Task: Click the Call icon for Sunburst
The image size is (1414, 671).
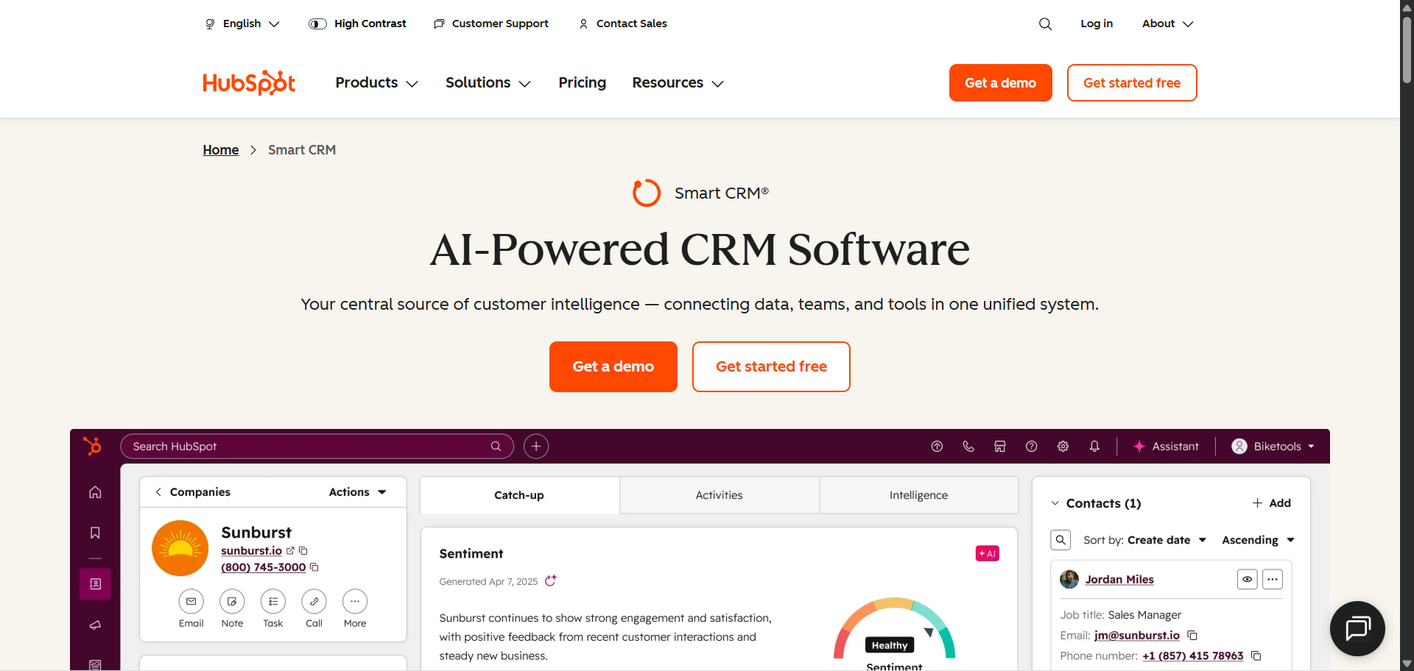Action: pyautogui.click(x=314, y=602)
